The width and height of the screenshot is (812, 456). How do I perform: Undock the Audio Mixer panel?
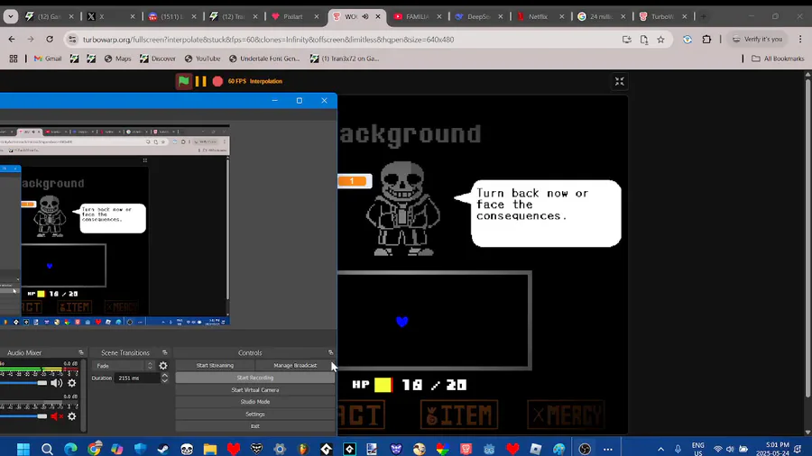[x=81, y=352]
